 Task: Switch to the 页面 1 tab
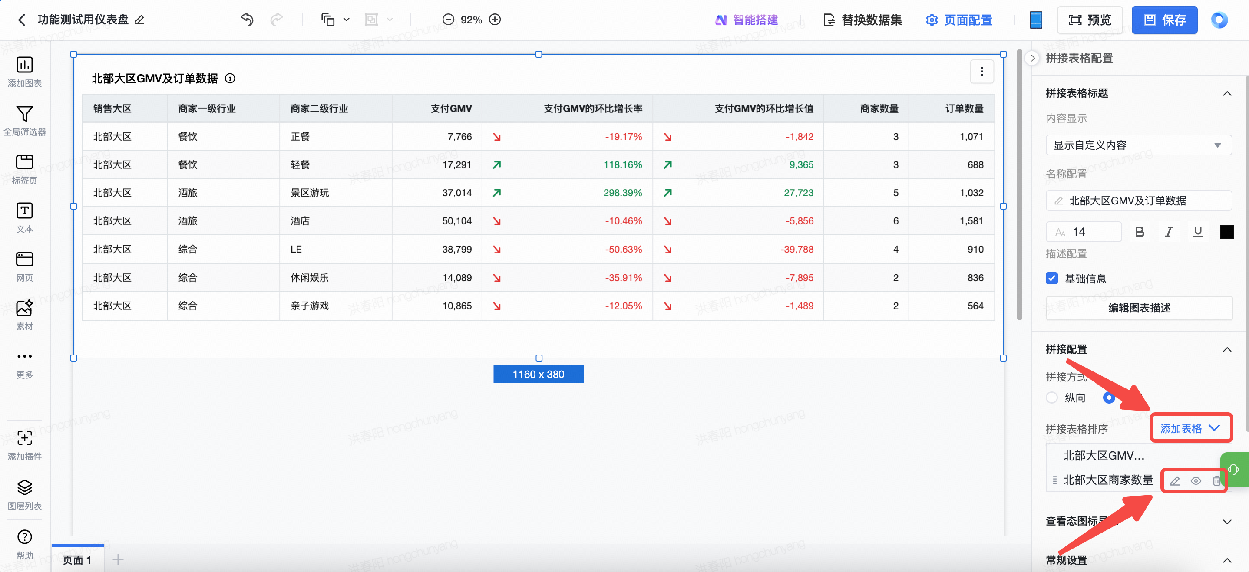78,559
